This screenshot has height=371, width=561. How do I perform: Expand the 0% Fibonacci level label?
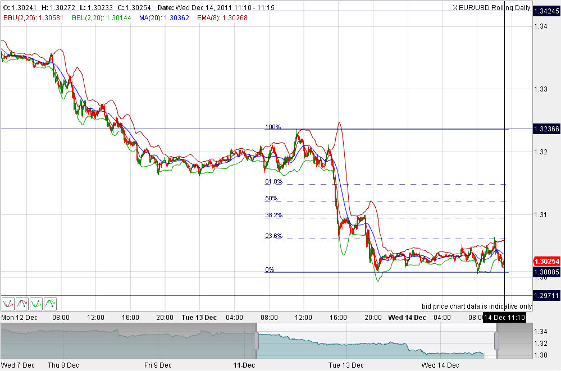(270, 269)
